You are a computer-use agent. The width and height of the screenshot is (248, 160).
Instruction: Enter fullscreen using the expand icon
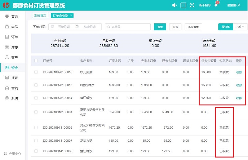click(x=192, y=5)
